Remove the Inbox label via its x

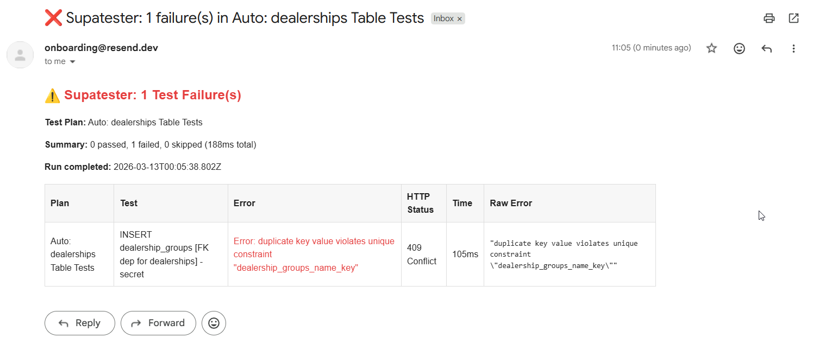coord(459,18)
